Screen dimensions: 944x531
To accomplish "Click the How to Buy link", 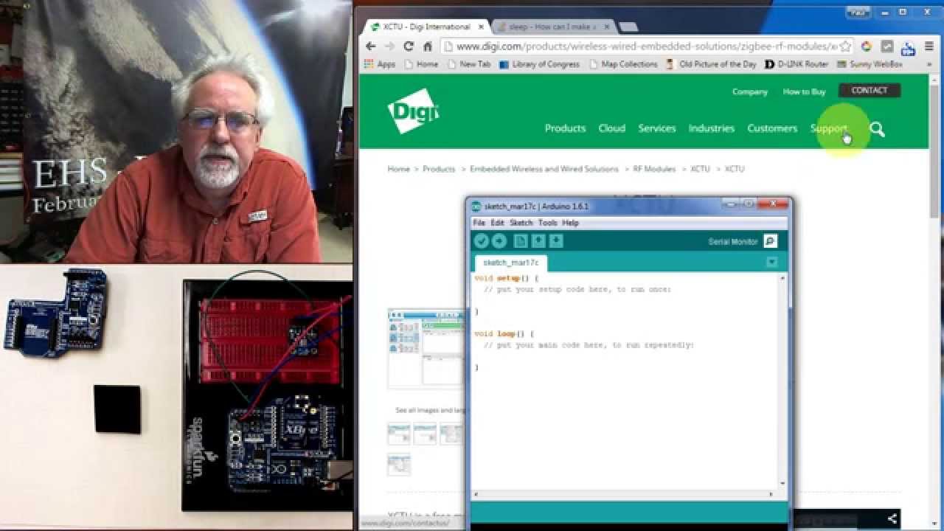I will pos(804,92).
